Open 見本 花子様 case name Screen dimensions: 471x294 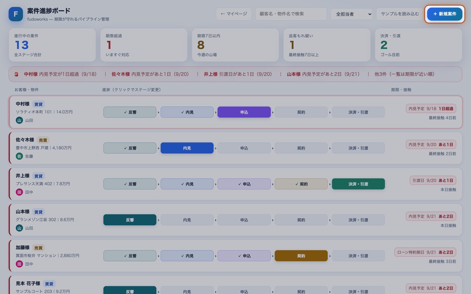pyautogui.click(x=28, y=284)
